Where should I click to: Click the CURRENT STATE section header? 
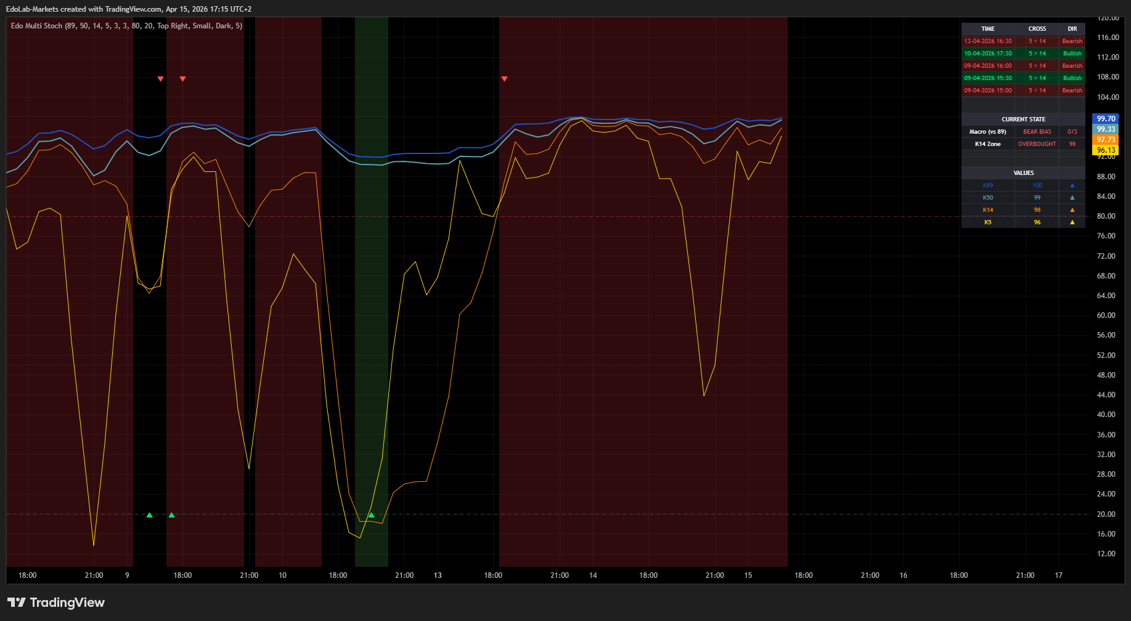(1024, 120)
